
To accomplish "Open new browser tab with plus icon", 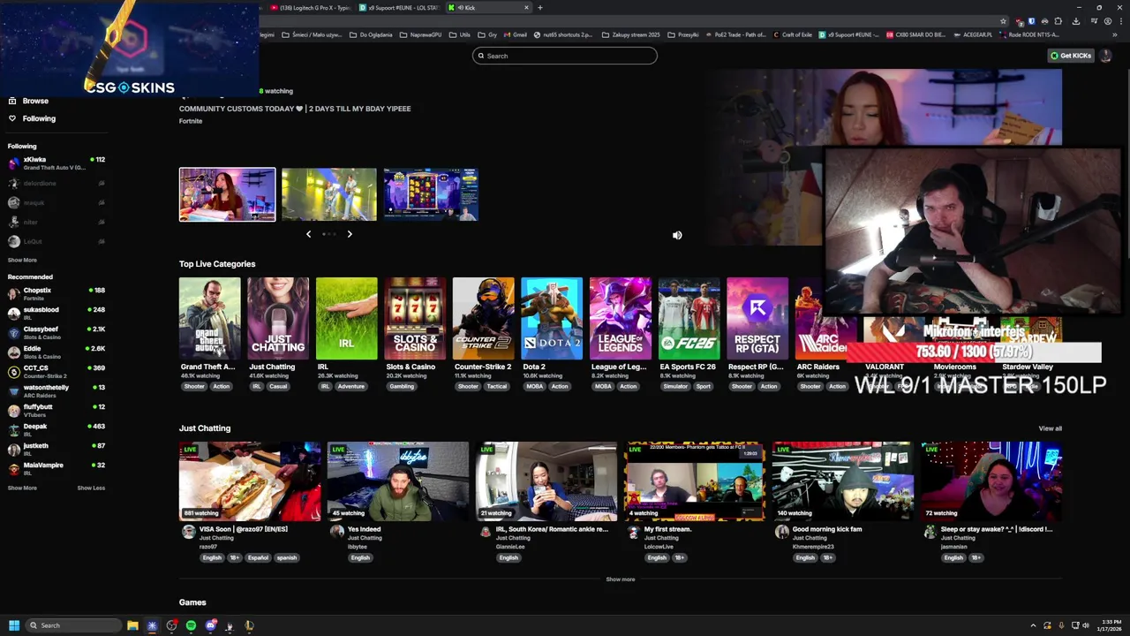I will point(540,8).
